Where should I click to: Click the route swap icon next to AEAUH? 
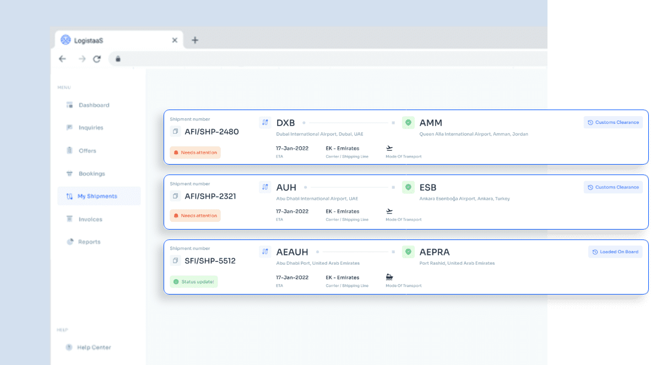[x=265, y=252]
